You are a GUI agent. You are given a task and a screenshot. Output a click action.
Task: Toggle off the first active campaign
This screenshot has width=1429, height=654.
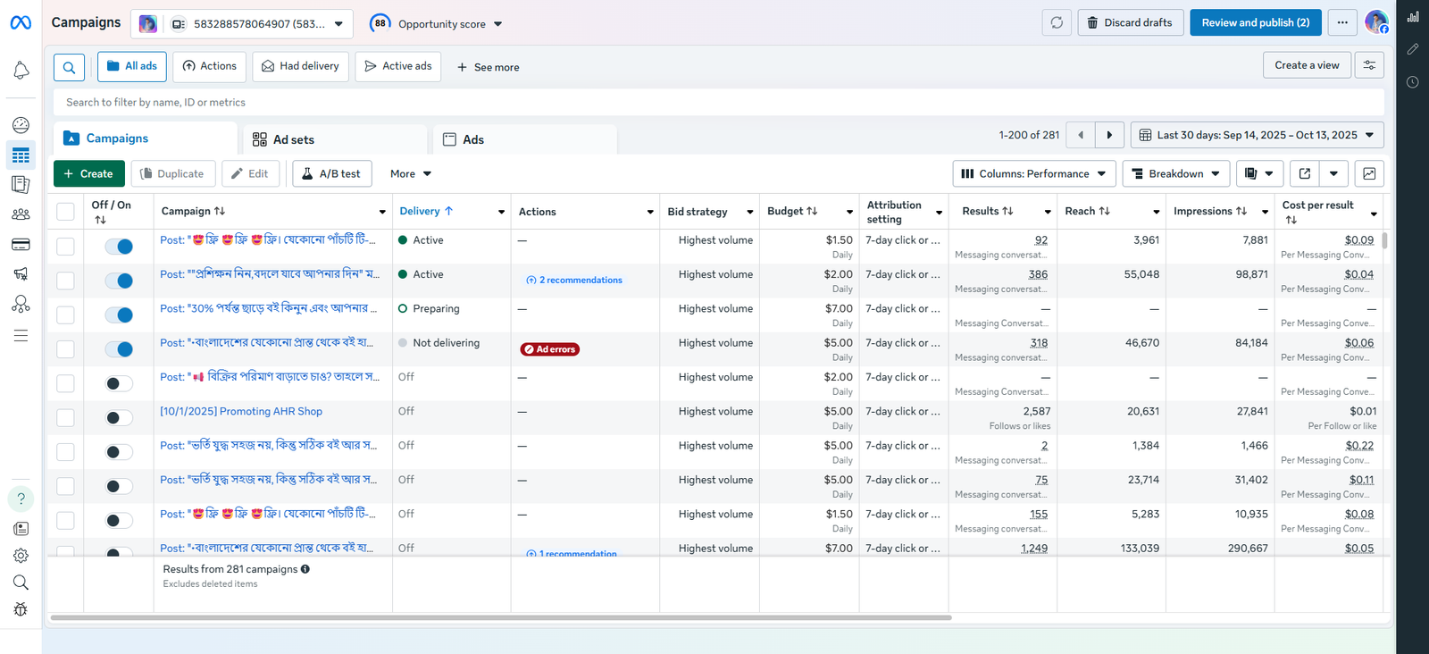[119, 247]
